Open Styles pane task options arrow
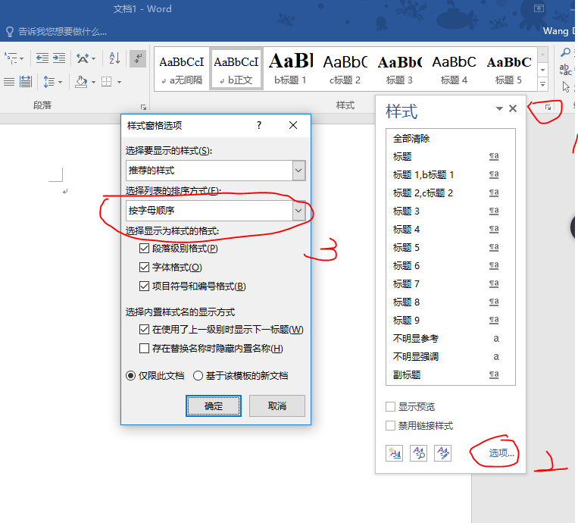This screenshot has width=578, height=523. point(499,108)
